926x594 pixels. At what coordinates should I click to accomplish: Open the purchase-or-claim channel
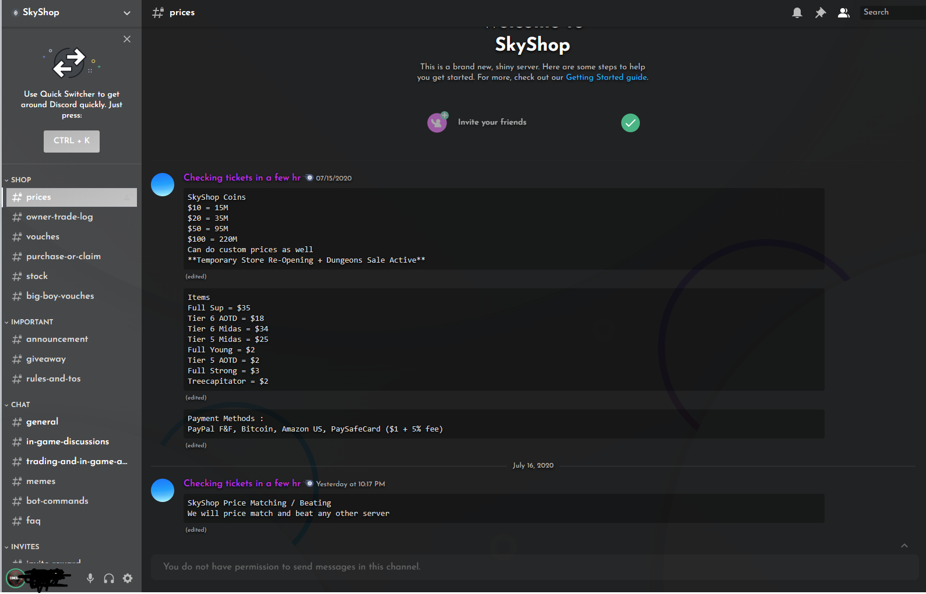(x=72, y=257)
